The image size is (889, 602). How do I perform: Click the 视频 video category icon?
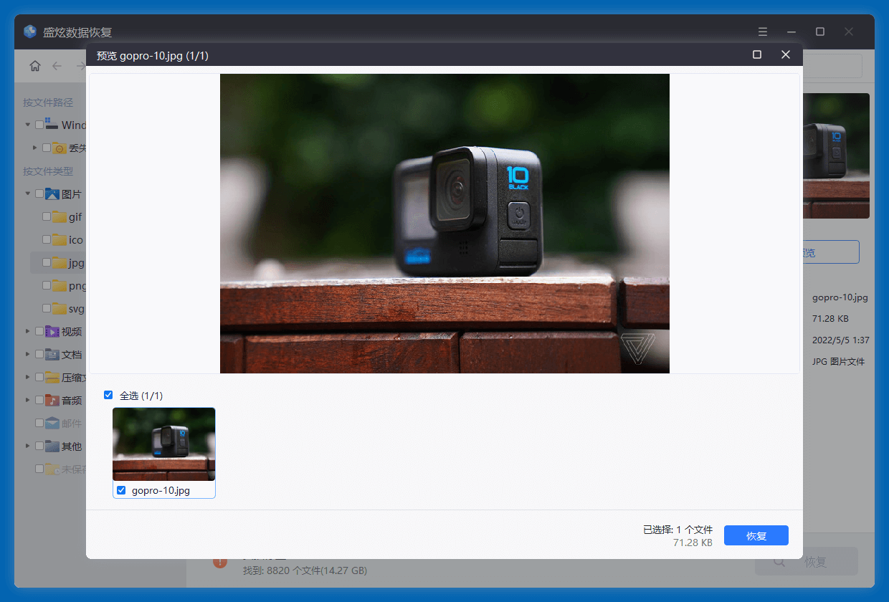point(52,332)
